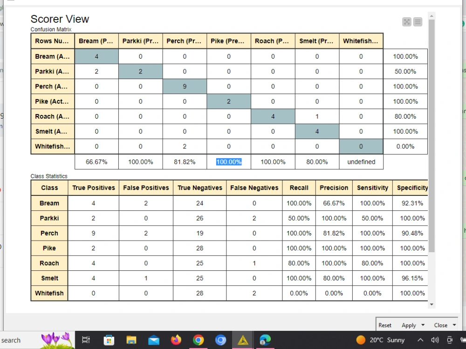The height and width of the screenshot is (349, 466).
Task: Click the Apply button
Action: pos(409,325)
